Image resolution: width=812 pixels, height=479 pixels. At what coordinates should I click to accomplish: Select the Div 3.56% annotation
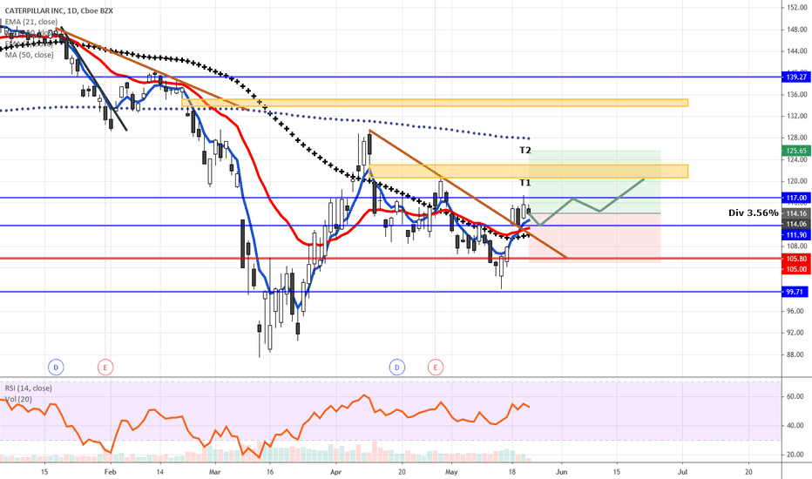point(753,213)
